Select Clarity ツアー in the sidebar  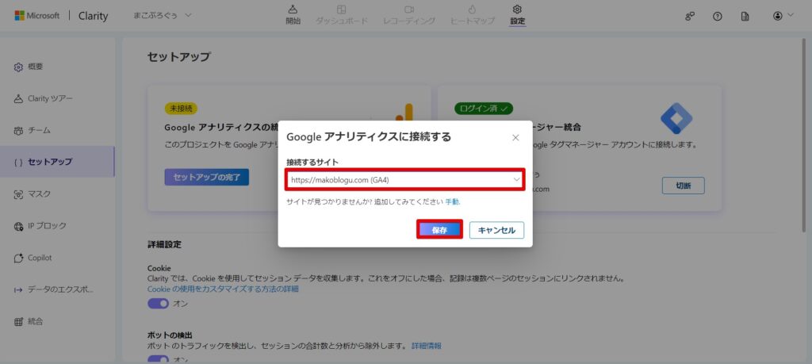57,98
